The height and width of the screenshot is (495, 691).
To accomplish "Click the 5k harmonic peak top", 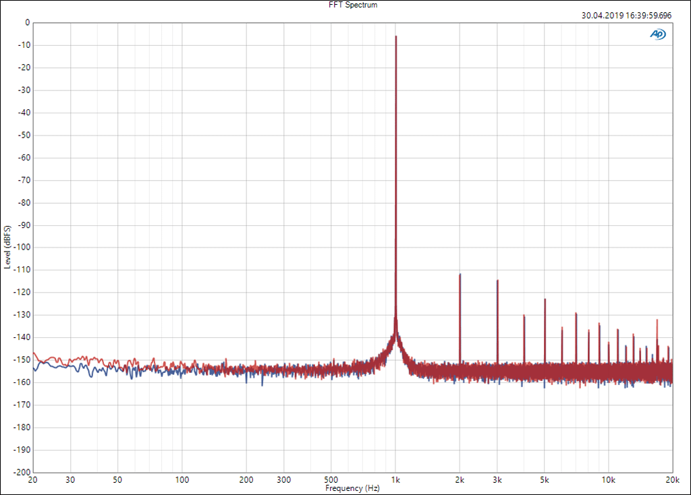I will pyautogui.click(x=545, y=299).
